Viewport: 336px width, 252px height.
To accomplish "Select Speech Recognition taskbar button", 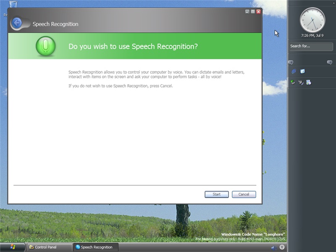I will coord(96,247).
